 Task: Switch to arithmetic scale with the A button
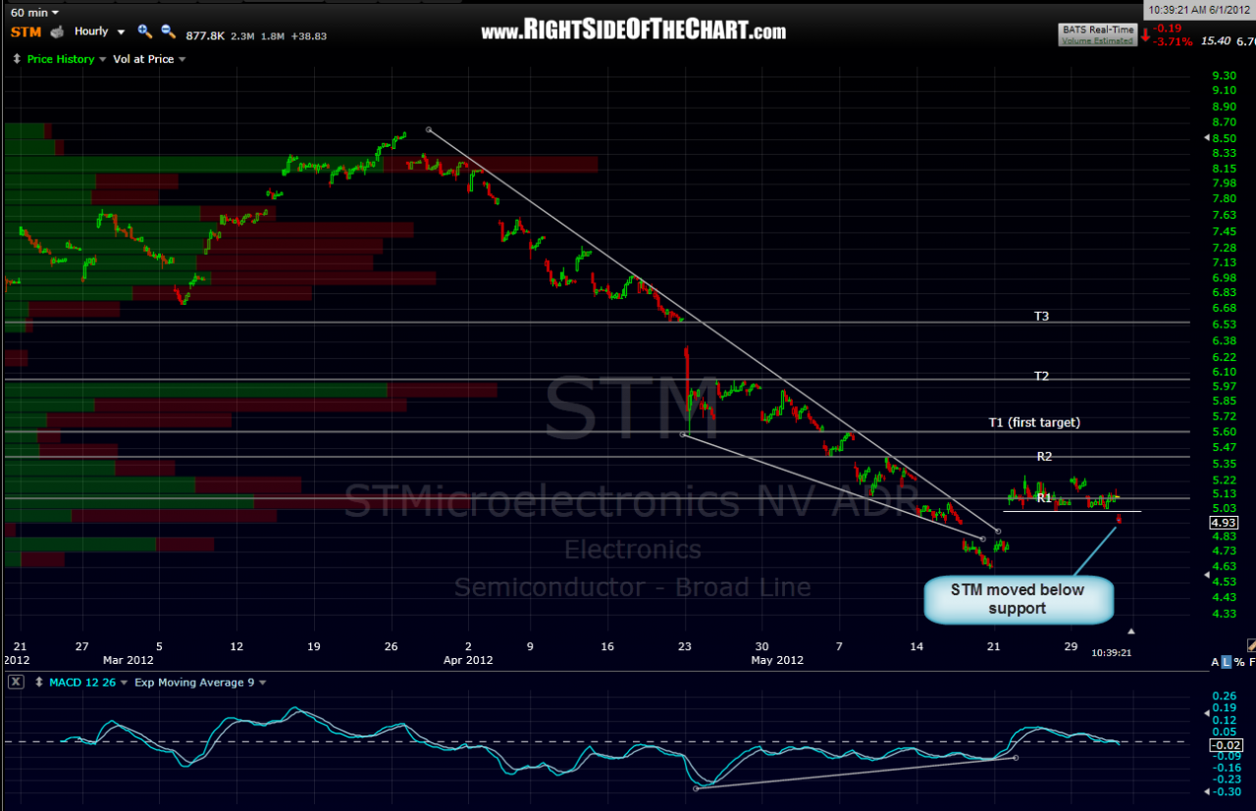click(1215, 662)
